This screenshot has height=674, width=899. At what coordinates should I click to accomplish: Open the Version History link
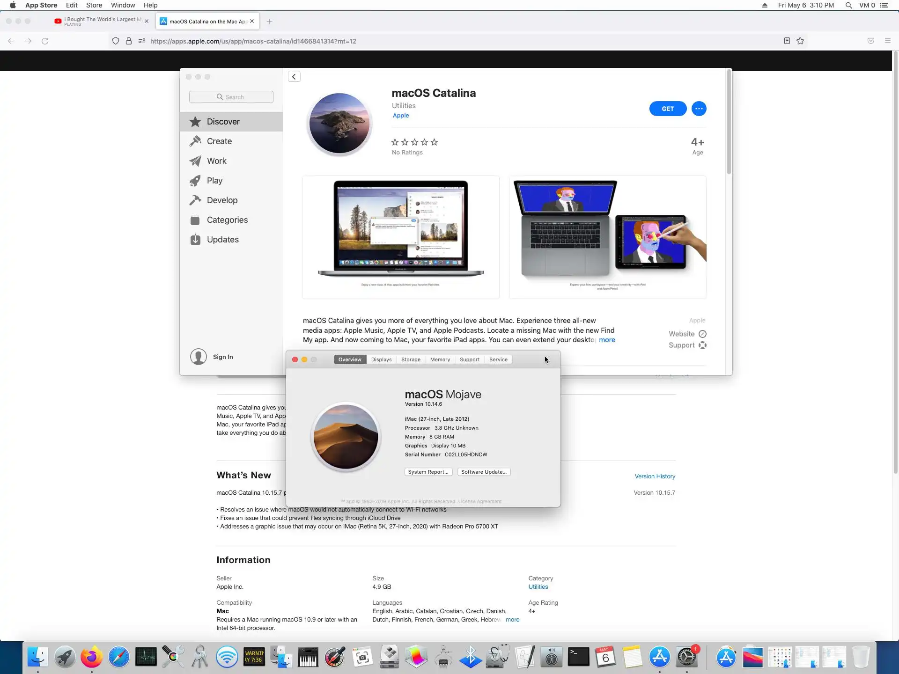[x=655, y=476]
